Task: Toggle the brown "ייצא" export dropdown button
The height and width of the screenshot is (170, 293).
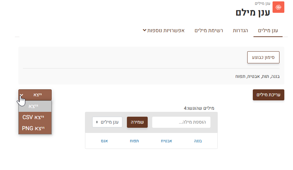Action: pos(35,95)
